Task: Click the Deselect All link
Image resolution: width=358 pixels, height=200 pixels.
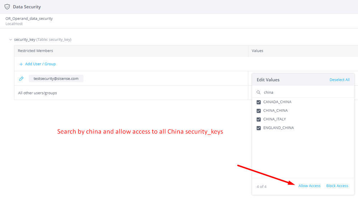Action: [x=339, y=80]
